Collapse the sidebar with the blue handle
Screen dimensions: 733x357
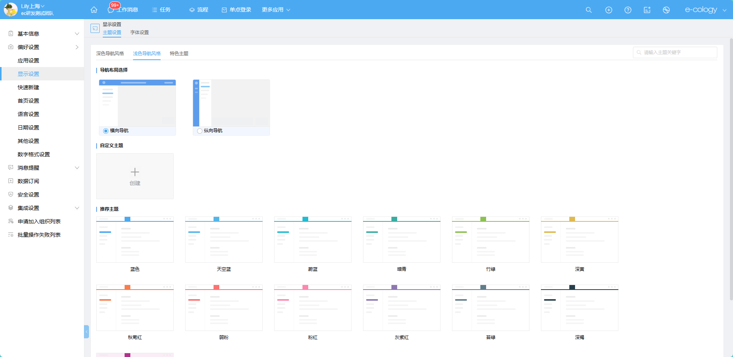point(86,332)
